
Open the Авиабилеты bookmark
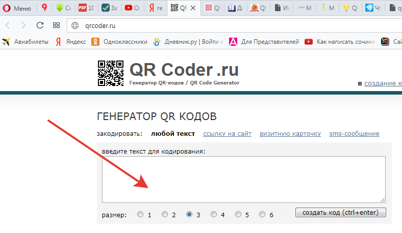point(25,42)
